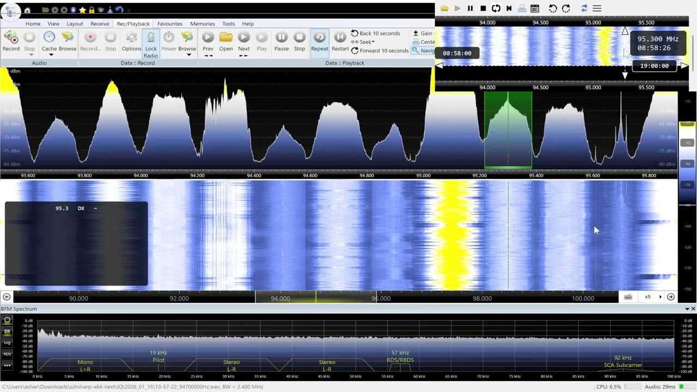Browse audio recordings folder
Screen dimensions: 697x392
coord(68,41)
